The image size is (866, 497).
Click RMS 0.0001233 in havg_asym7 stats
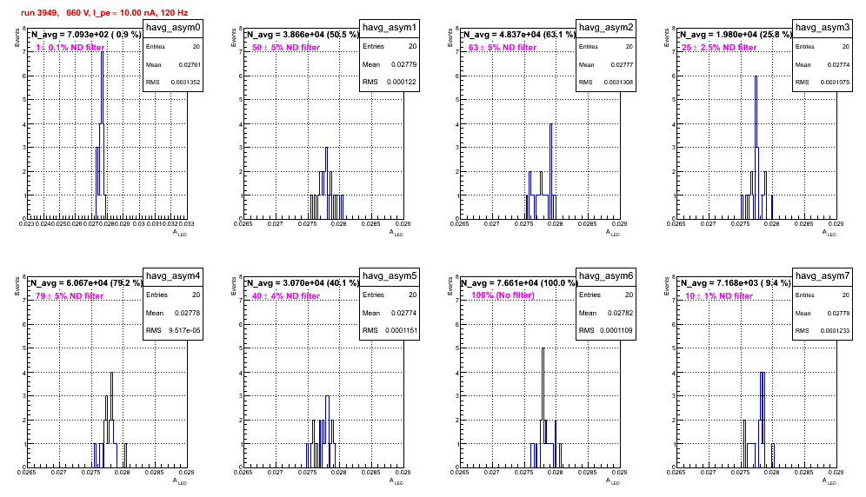point(823,331)
